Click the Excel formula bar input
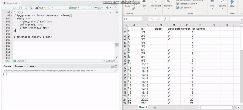 coord(204,19)
